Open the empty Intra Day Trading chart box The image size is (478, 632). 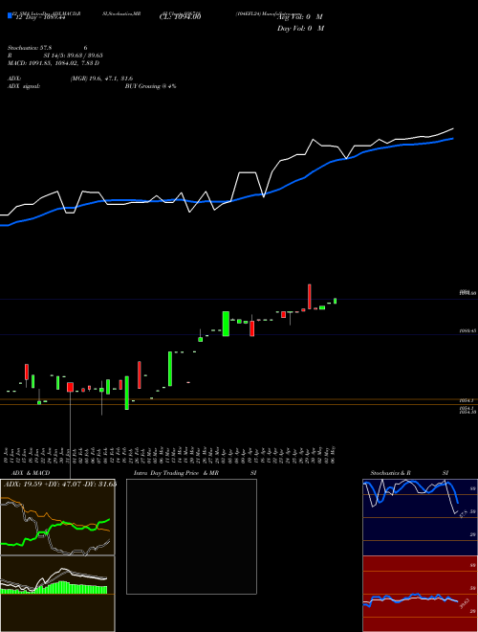[191, 536]
